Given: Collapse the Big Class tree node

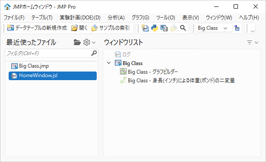Looking at the screenshot, I should click(x=109, y=63).
